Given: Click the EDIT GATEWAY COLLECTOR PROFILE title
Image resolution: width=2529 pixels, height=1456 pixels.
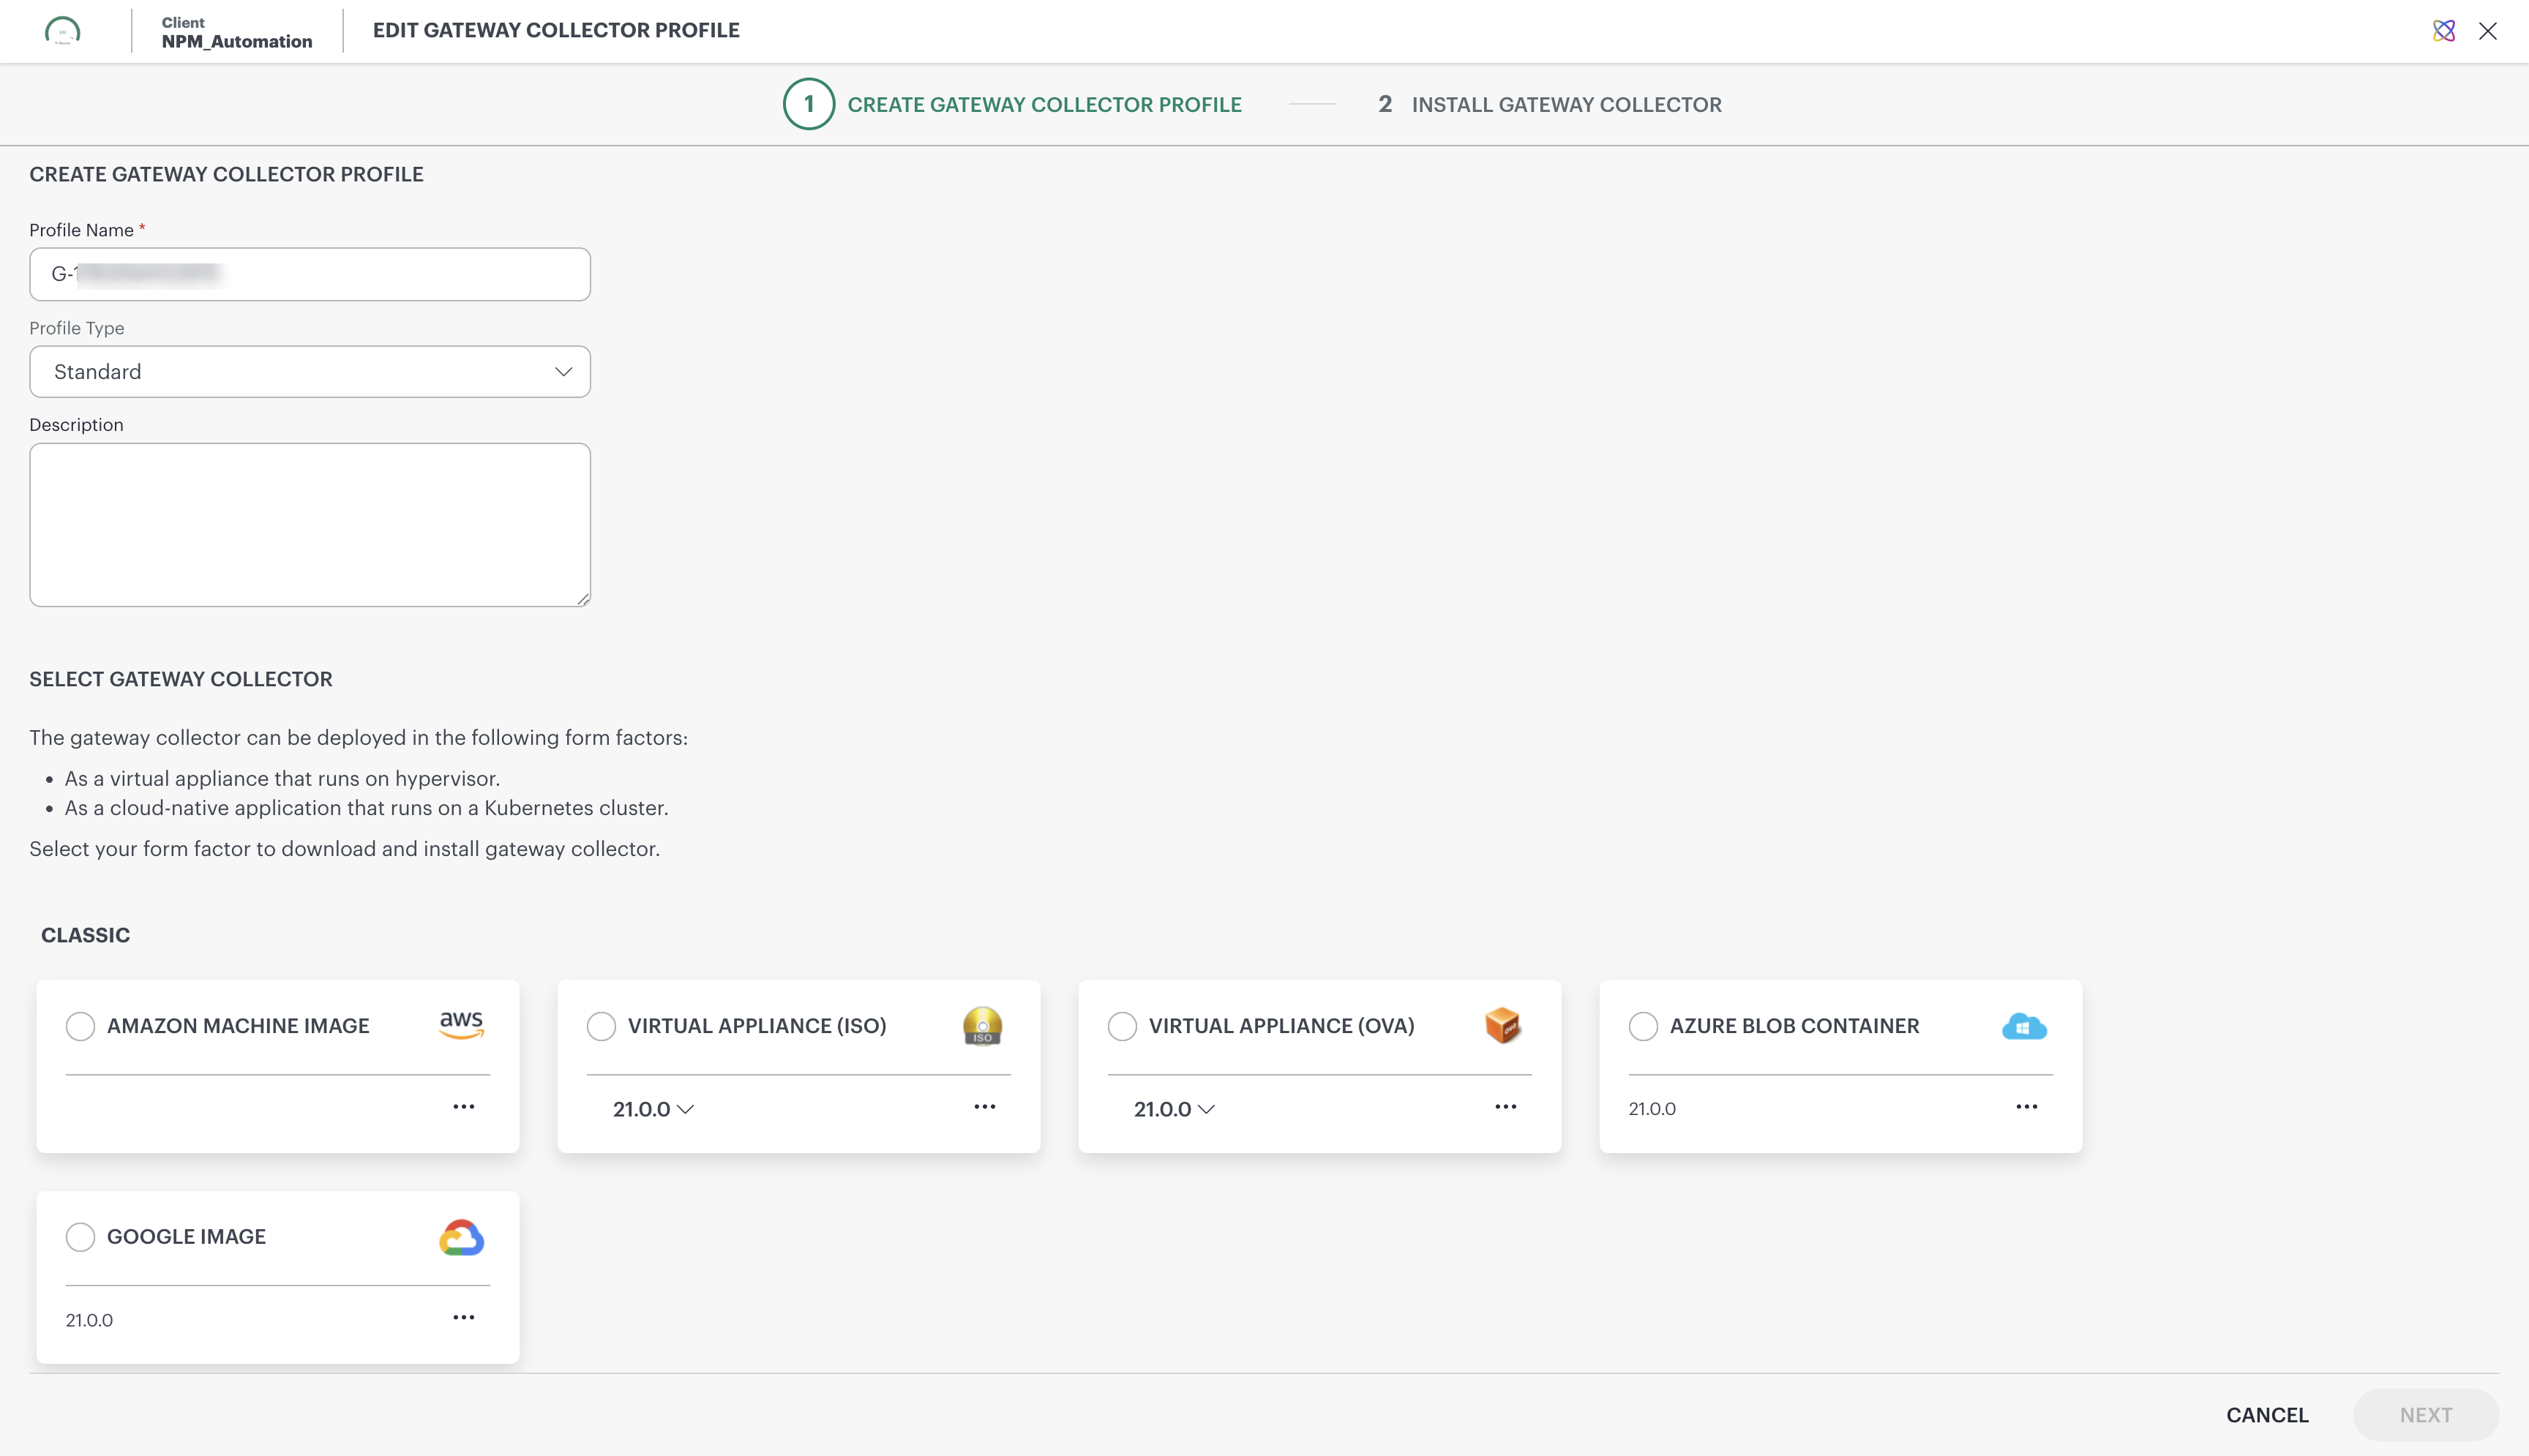Looking at the screenshot, I should click(x=556, y=30).
